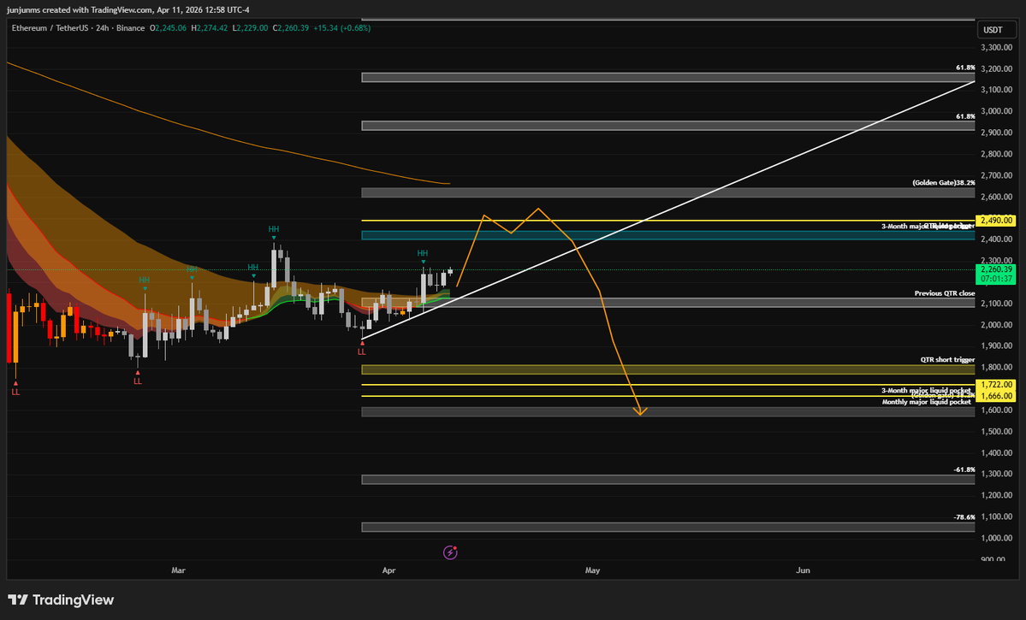The image size is (1026, 620).
Task: Click the first HH marker in late February
Action: 145,280
